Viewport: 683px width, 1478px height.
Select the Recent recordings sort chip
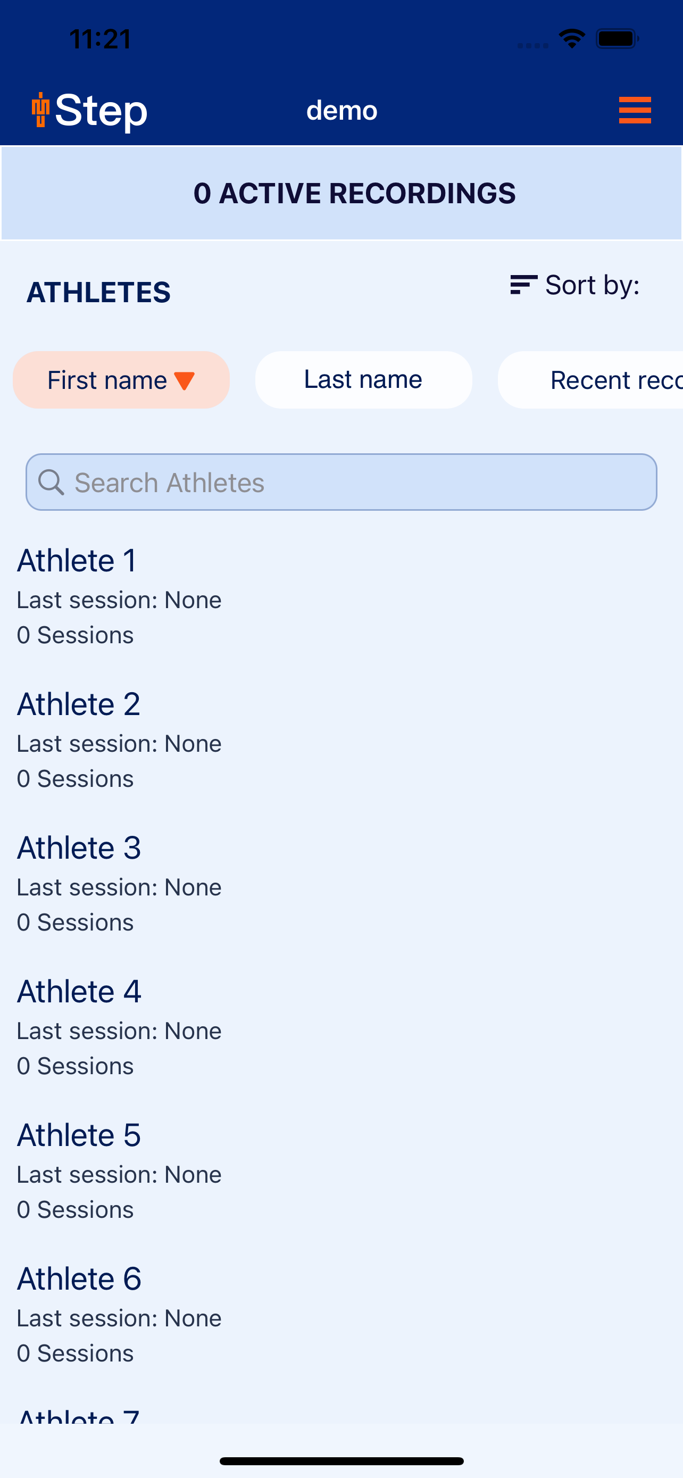point(590,380)
